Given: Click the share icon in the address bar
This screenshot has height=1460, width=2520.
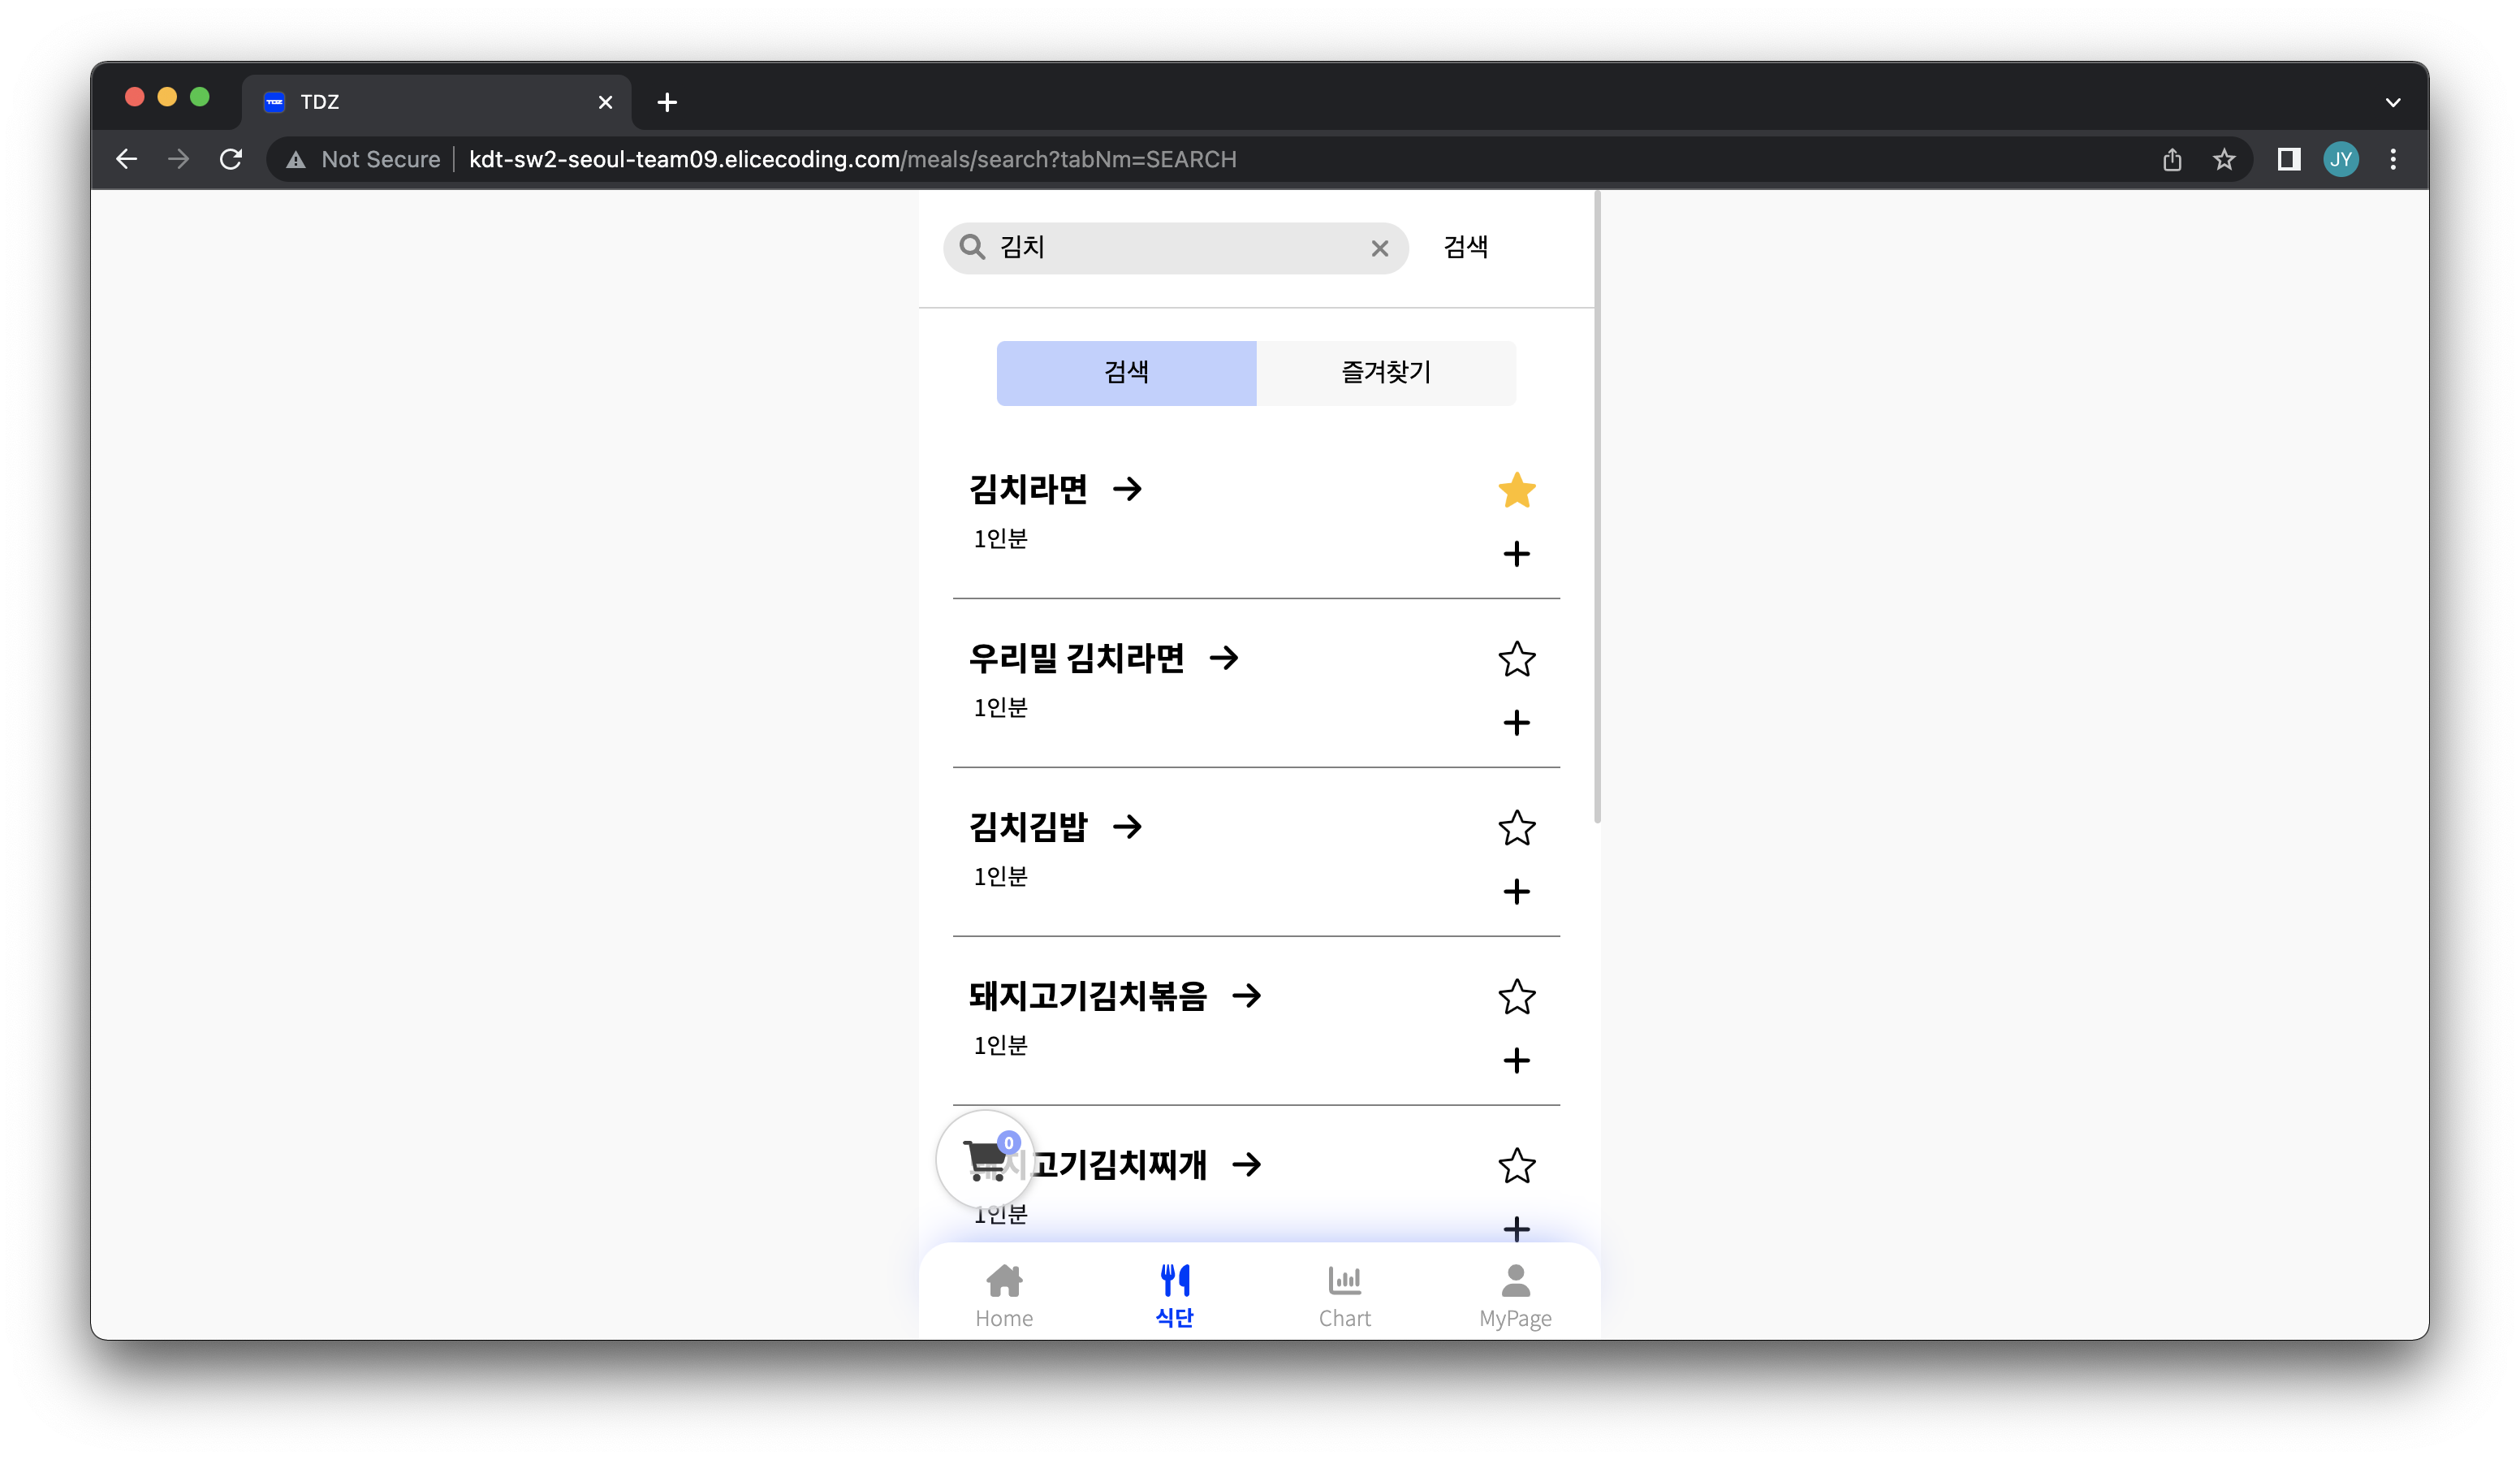Looking at the screenshot, I should [2171, 160].
